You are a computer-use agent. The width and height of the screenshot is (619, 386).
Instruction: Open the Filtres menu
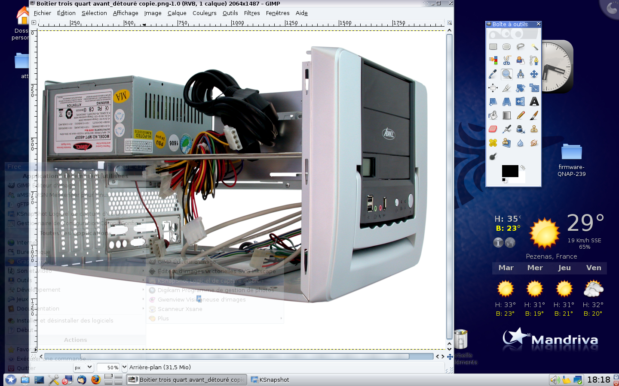click(x=251, y=13)
